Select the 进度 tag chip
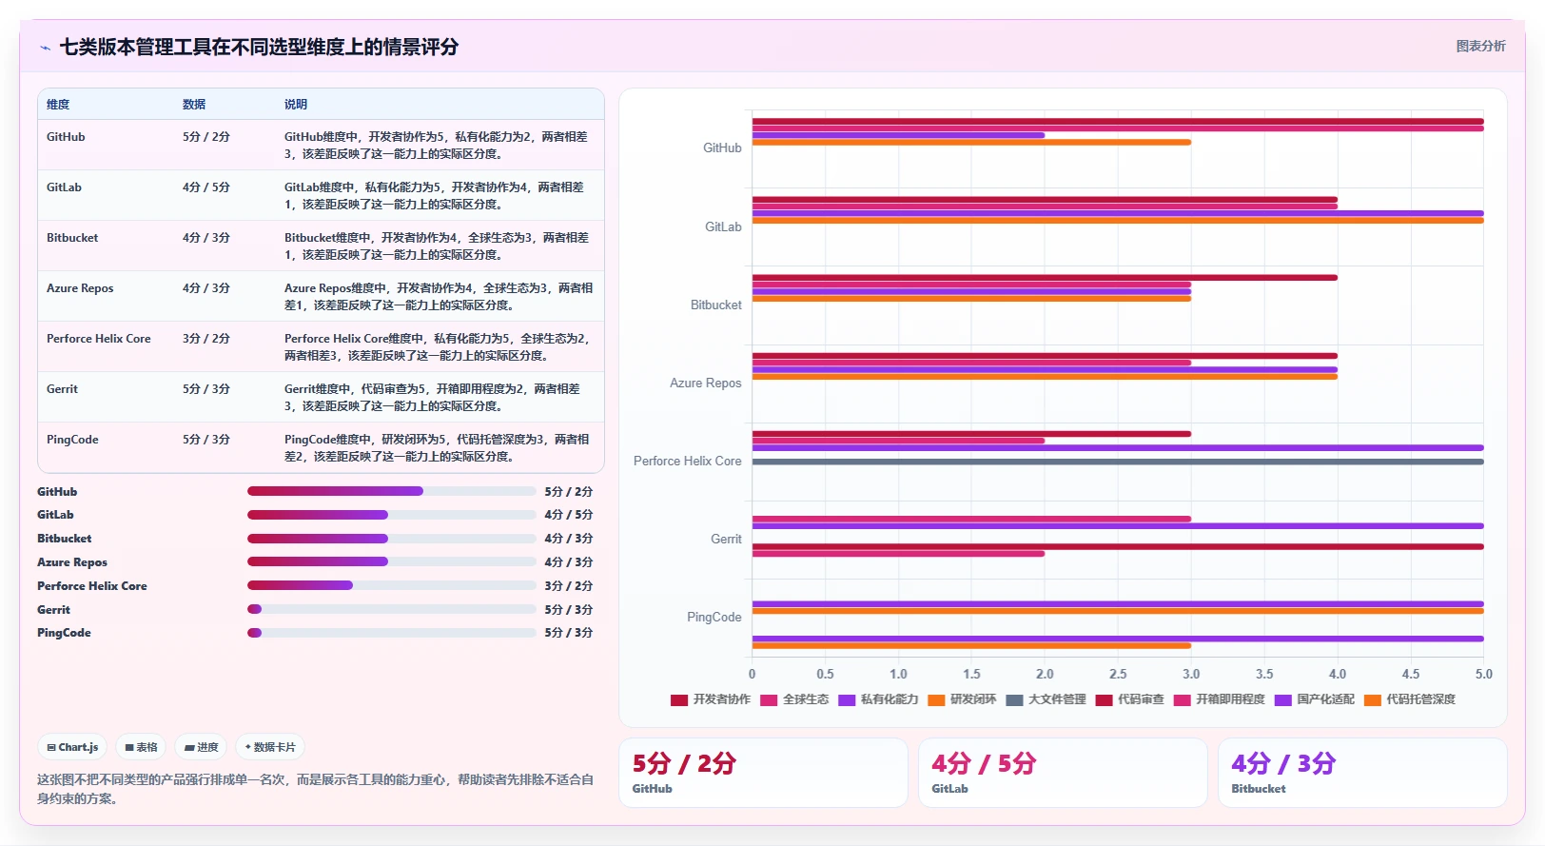This screenshot has width=1545, height=846. pos(201,747)
